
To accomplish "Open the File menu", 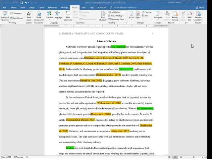I will tap(4, 8).
